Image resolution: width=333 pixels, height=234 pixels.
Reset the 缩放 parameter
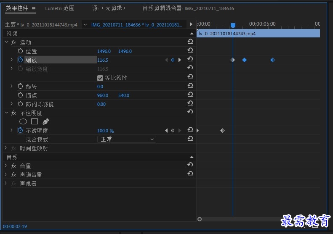[190, 59]
